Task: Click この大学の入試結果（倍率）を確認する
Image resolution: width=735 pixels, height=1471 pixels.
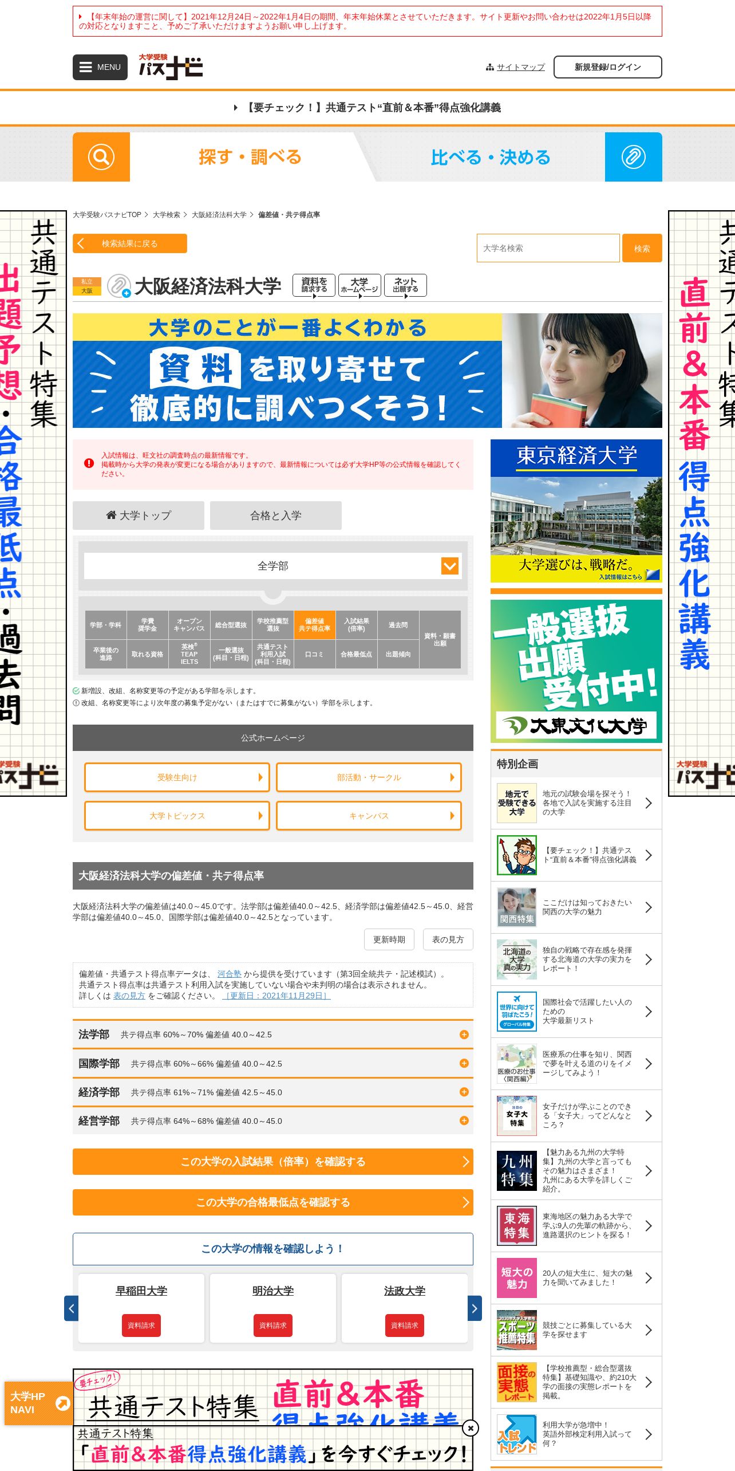Action: 273,1162
